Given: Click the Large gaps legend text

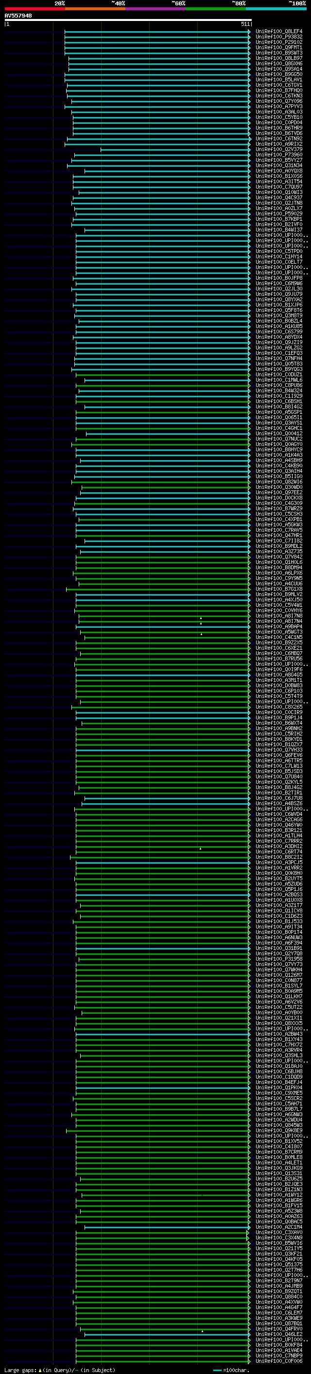Looking at the screenshot, I should tap(60, 1370).
